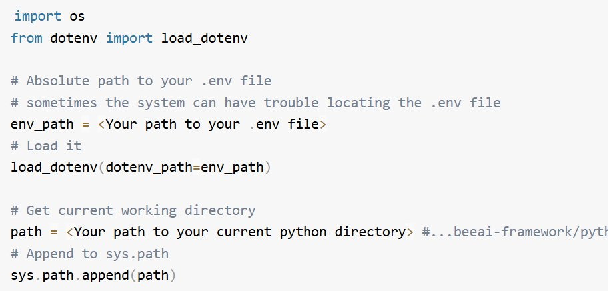Screen dimensions: 611x291
Task: Click "env_path" argument inside the load_dotenv call
Action: coord(233,167)
